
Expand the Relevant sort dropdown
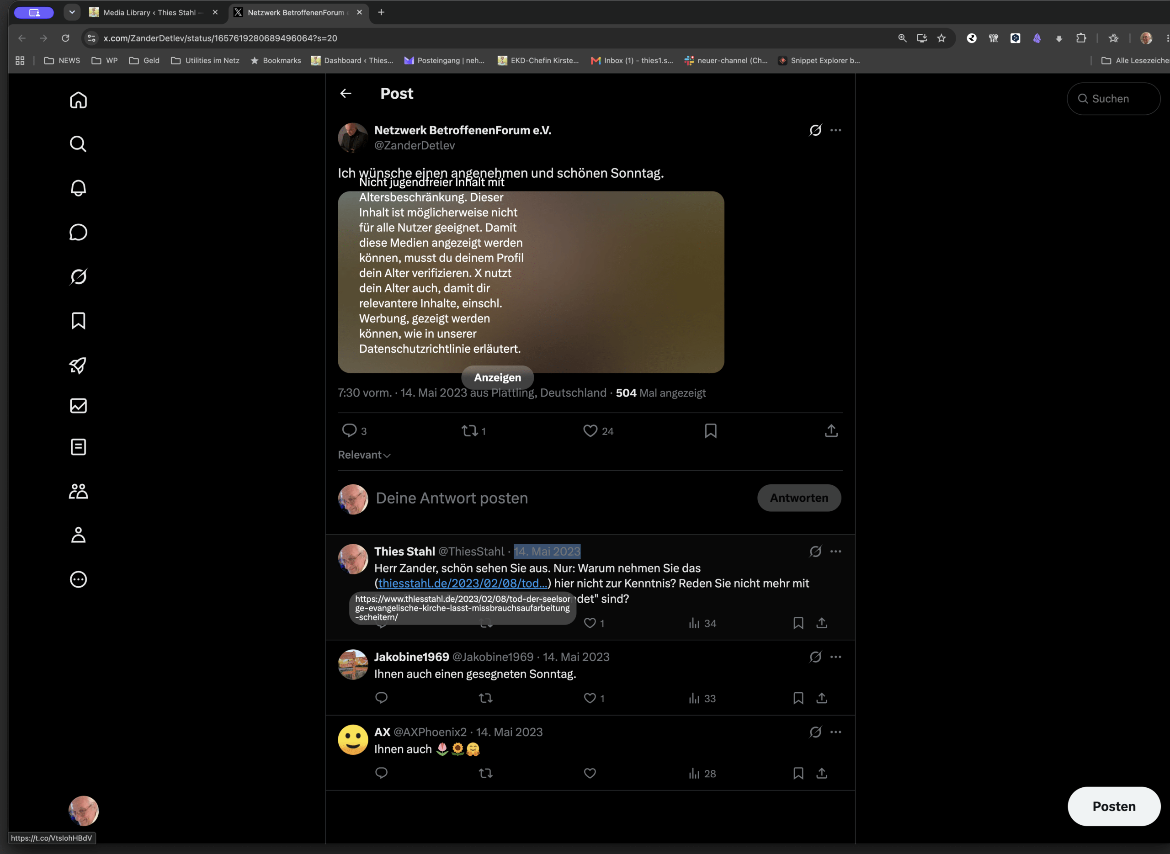pyautogui.click(x=364, y=455)
